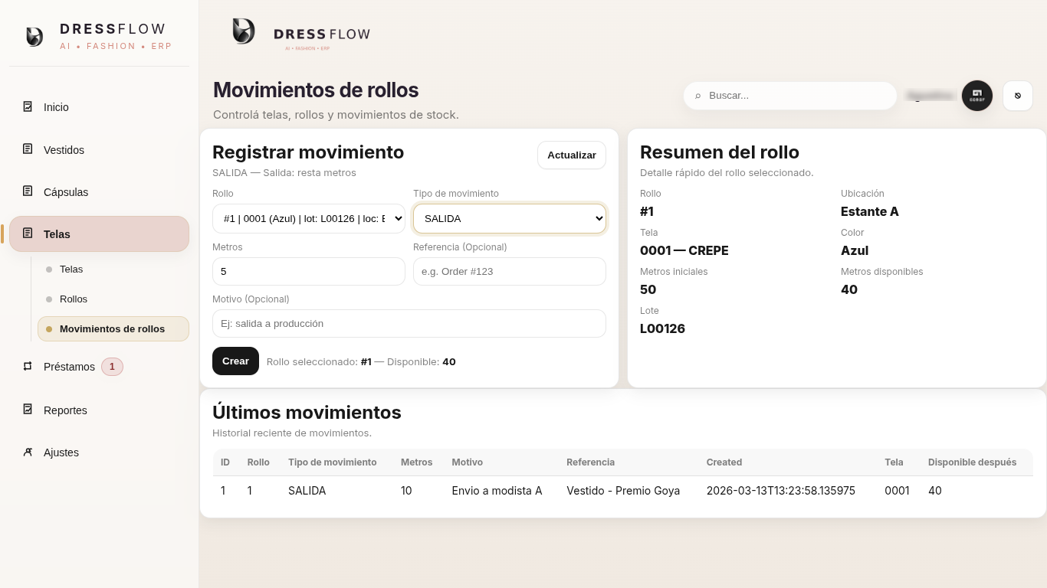The height and width of the screenshot is (588, 1047).
Task: Open the Rollo selection dropdown
Action: point(308,218)
